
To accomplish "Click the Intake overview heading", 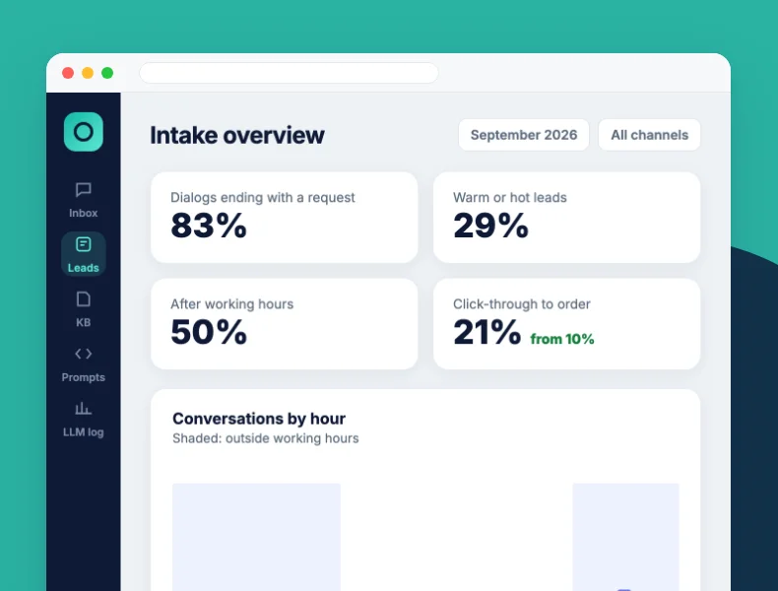I will (x=237, y=135).
